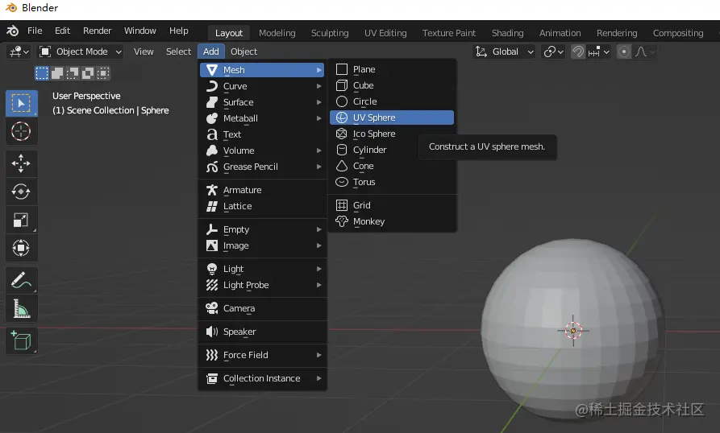The height and width of the screenshot is (433, 720).
Task: Open snapping options dropdown
Action: point(598,52)
